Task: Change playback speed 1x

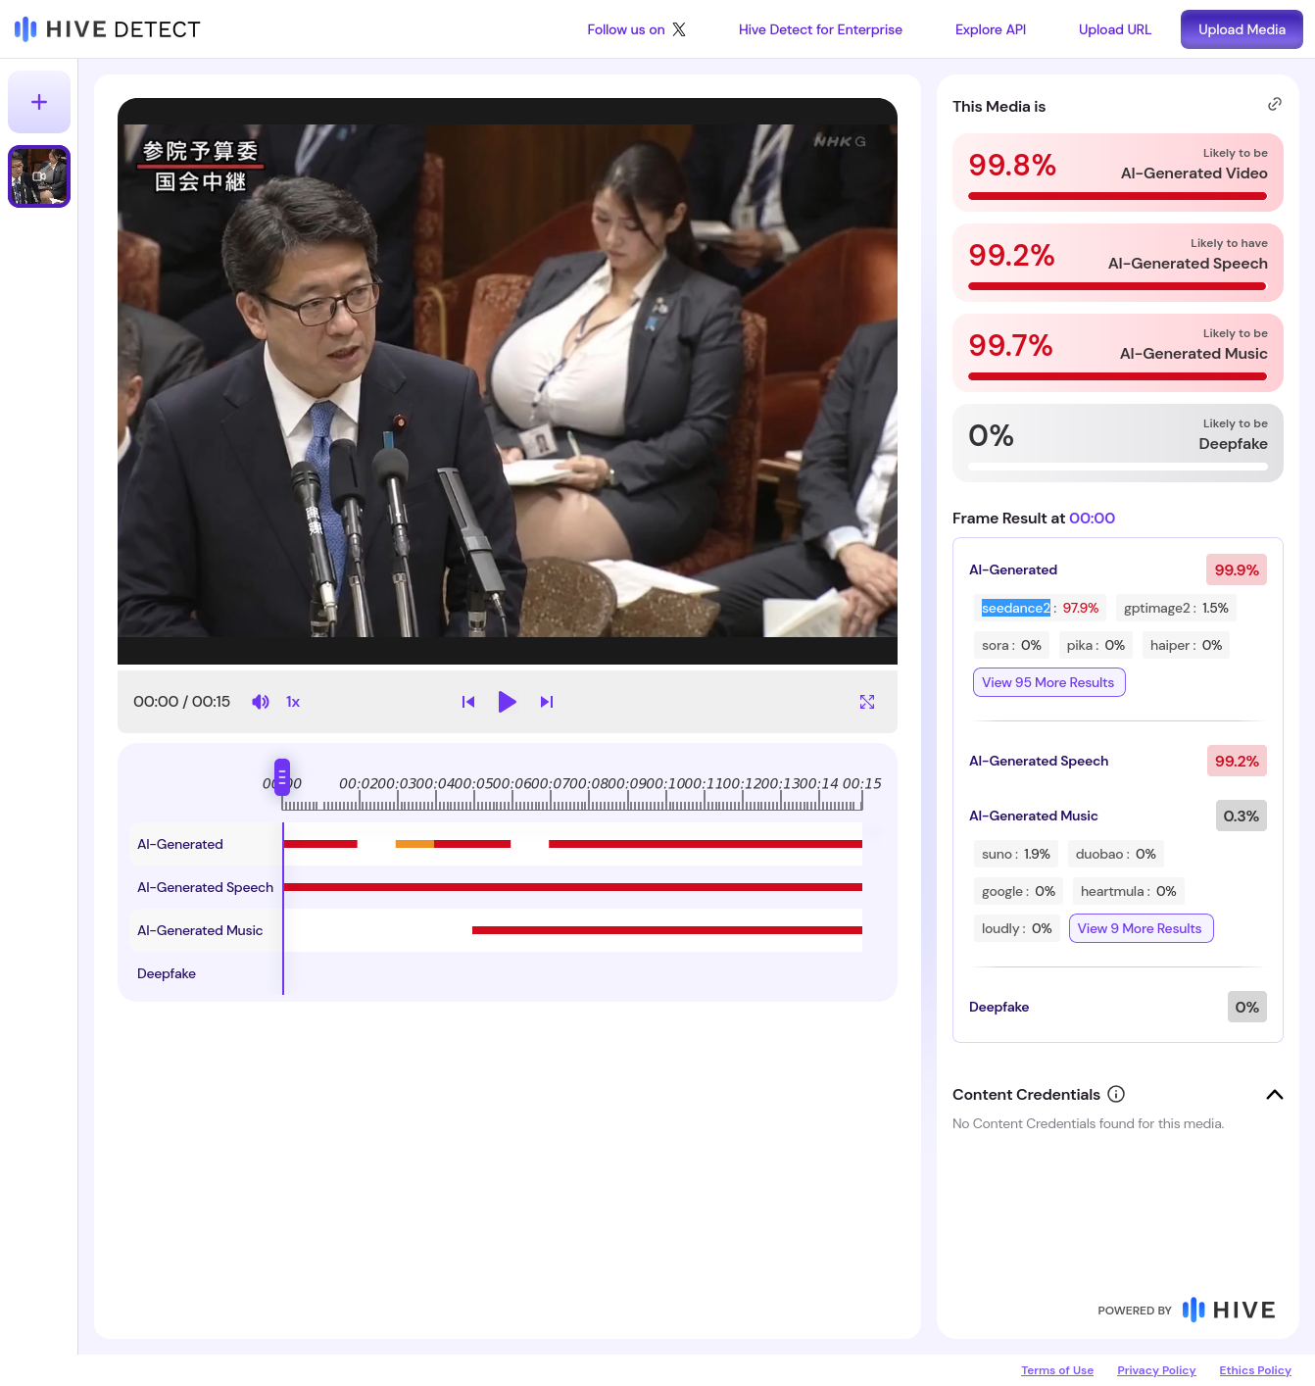Action: coord(293,702)
